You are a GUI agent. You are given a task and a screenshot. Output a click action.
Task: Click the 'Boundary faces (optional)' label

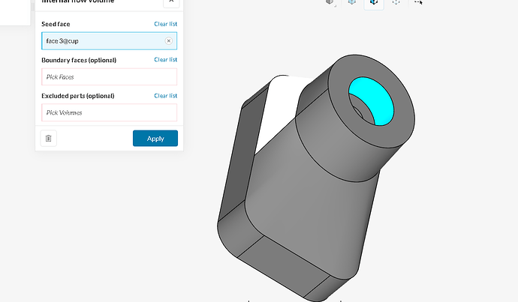79,60
